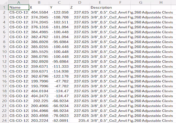Click cell with X value 404.2473
The height and width of the screenshot is (123, 176).
pyautogui.click(x=39, y=96)
